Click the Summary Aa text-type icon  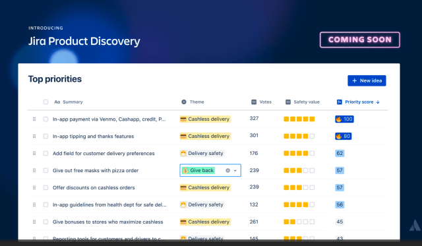57,102
